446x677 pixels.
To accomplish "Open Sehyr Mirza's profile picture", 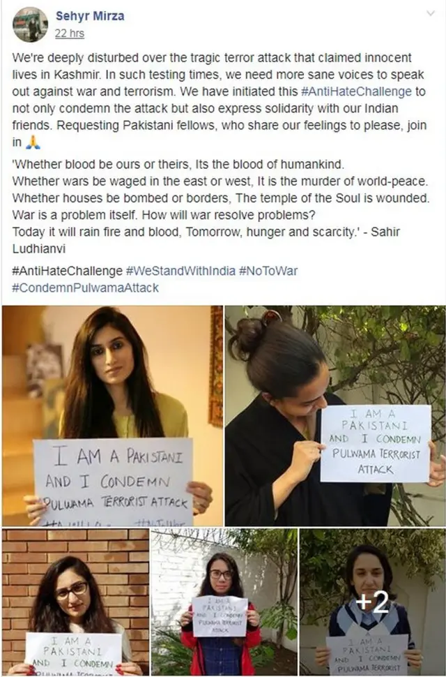I will pos(30,24).
